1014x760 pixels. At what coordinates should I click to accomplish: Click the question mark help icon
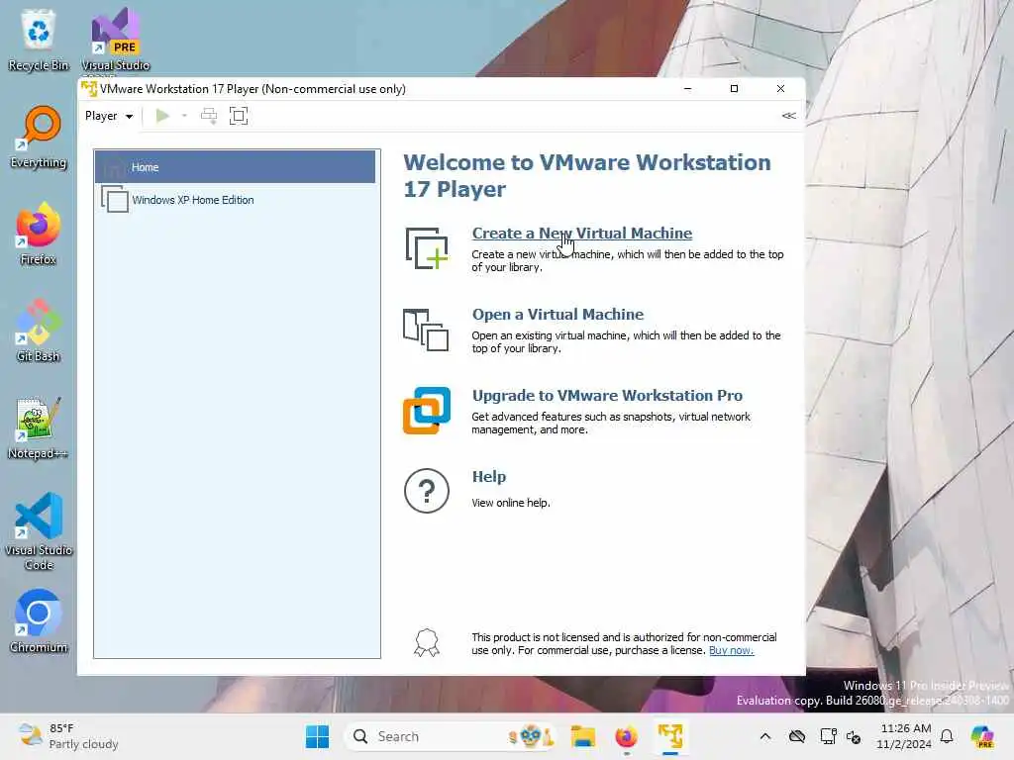point(427,491)
